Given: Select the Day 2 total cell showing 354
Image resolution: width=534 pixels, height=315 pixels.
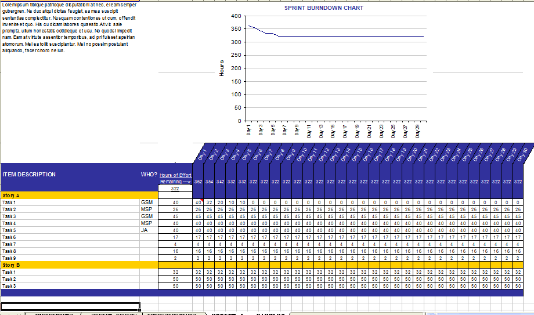Looking at the screenshot, I should click(x=209, y=182).
